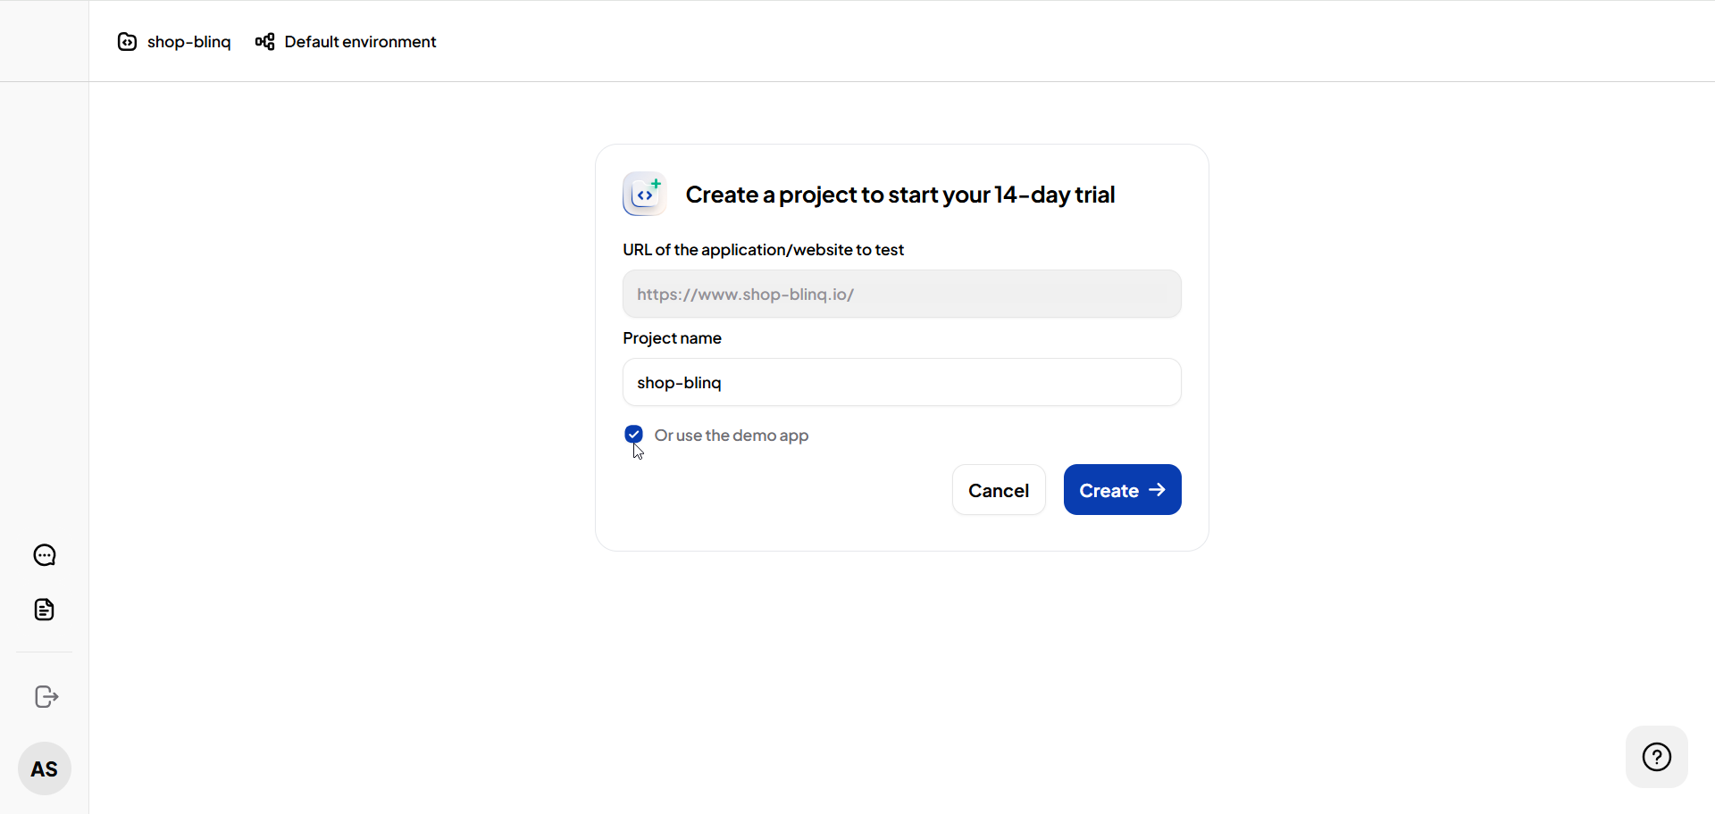
Task: Click the shop-blinq project icon in header
Action: pos(128,42)
